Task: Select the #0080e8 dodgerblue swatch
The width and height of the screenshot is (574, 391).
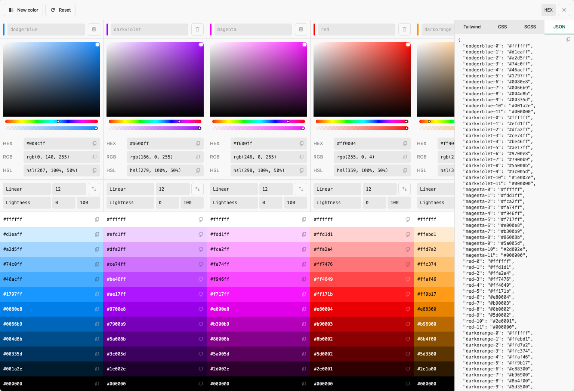Action: tap(52, 309)
